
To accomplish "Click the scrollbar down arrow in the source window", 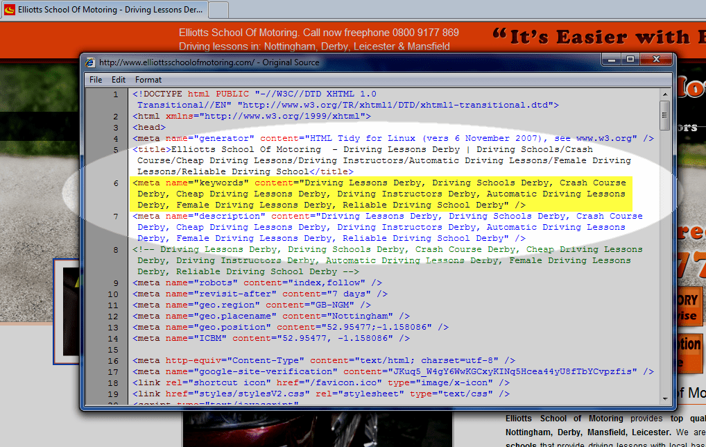I will point(666,398).
